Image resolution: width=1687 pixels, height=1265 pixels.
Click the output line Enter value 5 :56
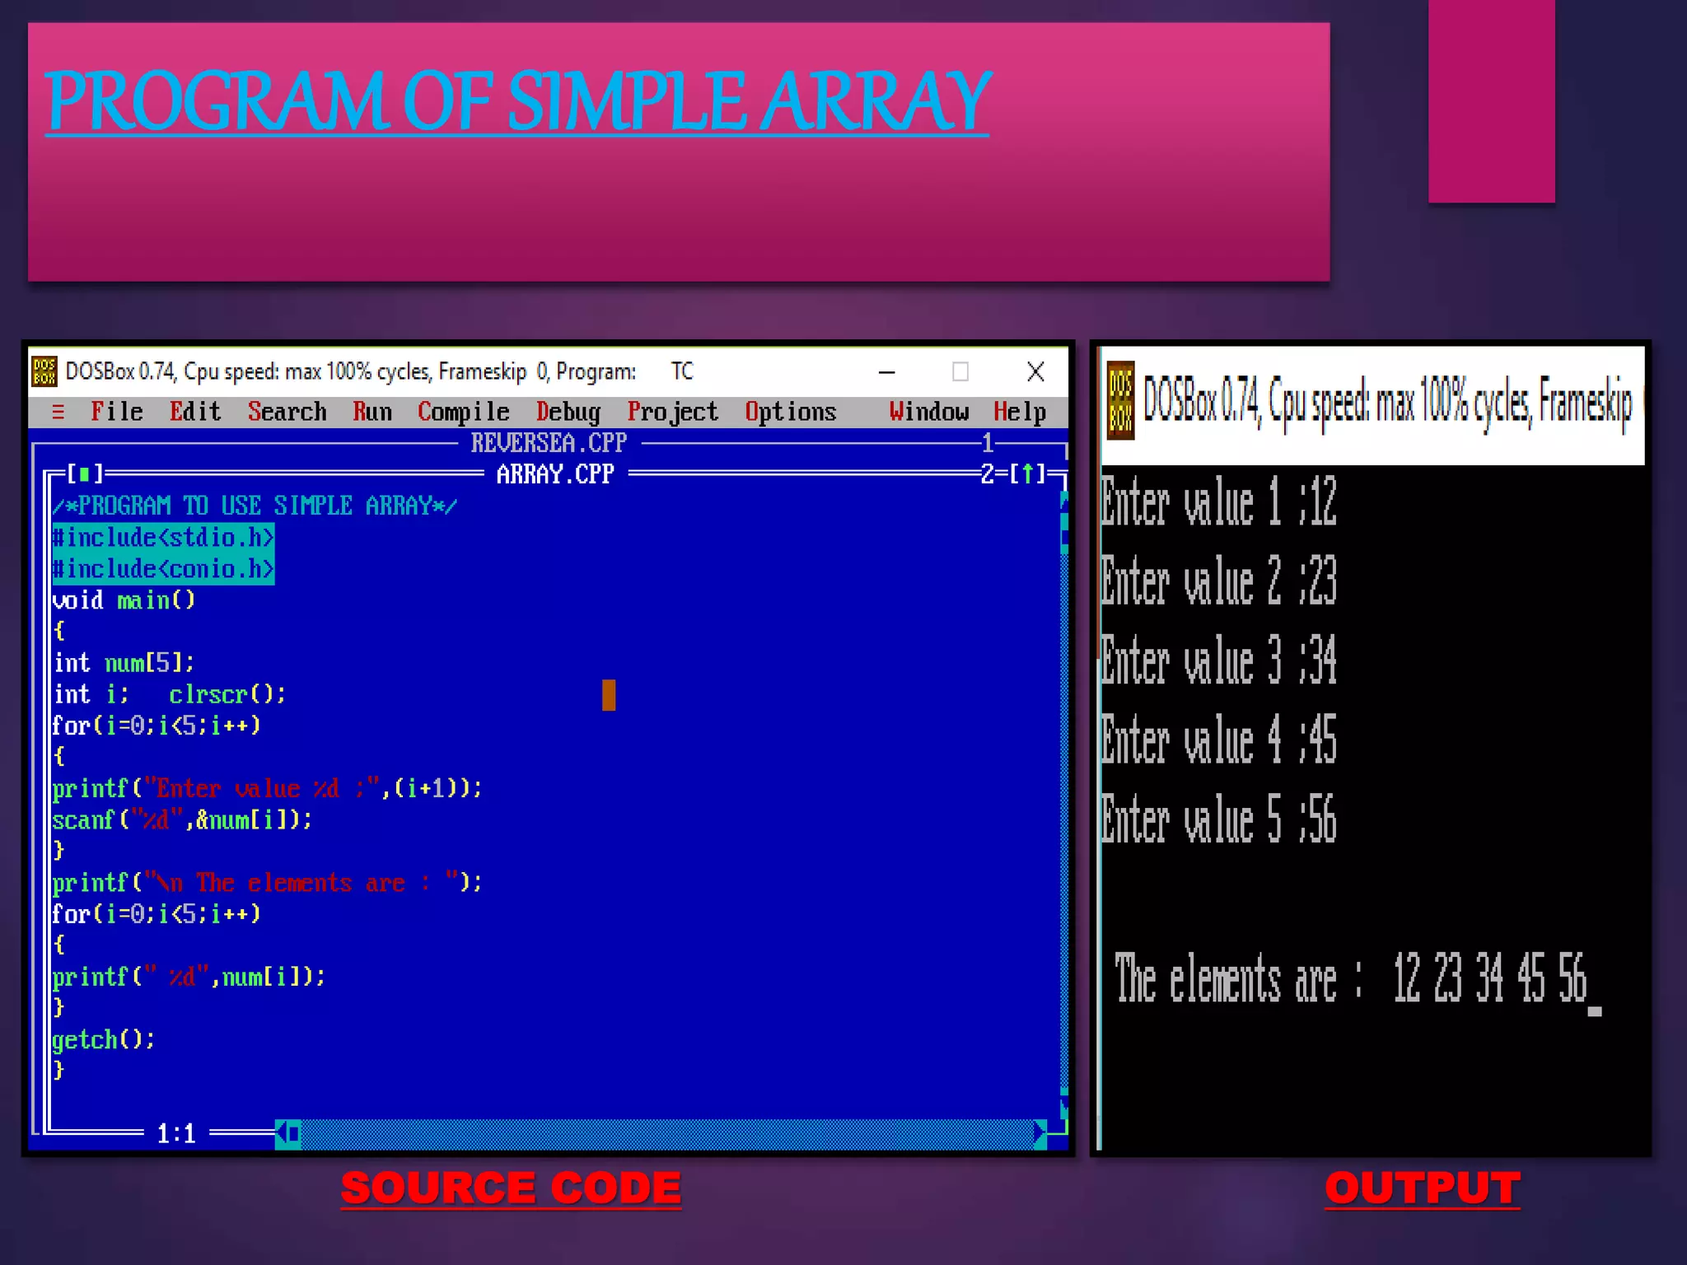click(1218, 819)
